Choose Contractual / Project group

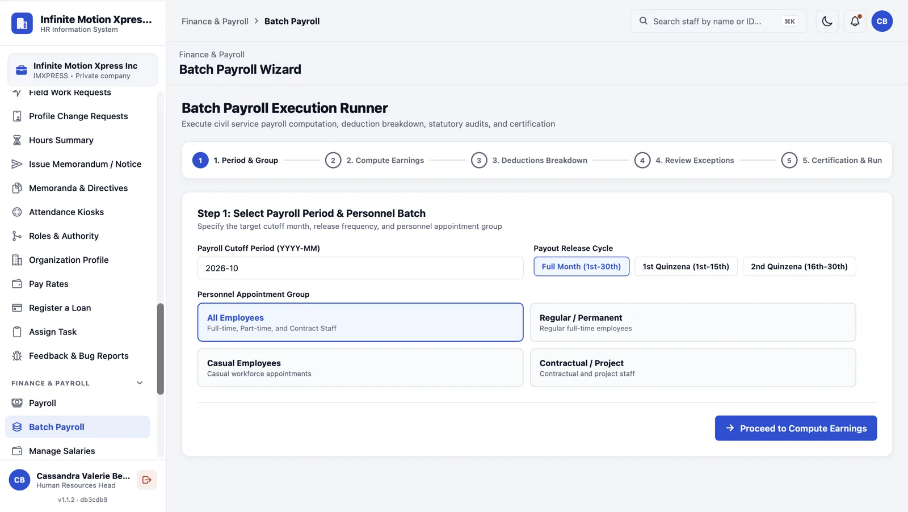pyautogui.click(x=693, y=368)
